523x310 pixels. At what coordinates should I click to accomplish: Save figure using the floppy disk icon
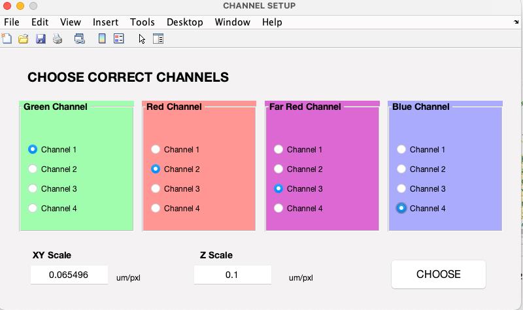[41, 39]
